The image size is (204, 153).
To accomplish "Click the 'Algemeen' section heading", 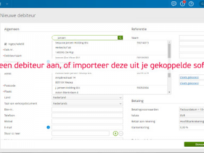I will (x=12, y=29).
